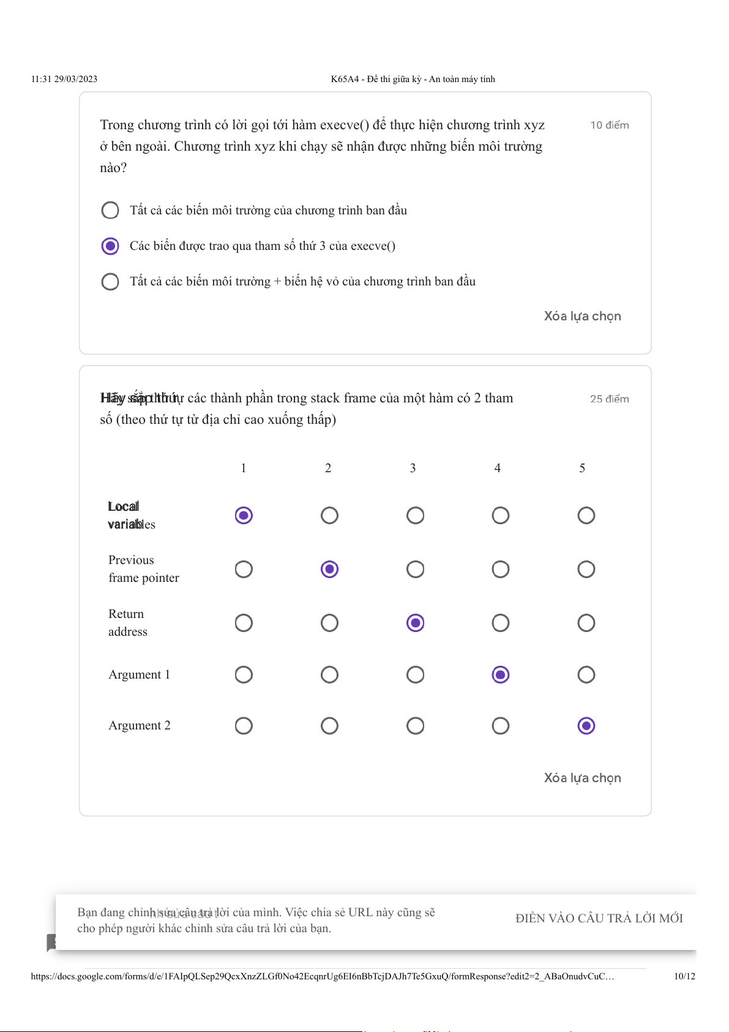The image size is (729, 1032).
Task: Set Local variables to position 2
Action: [x=329, y=516]
